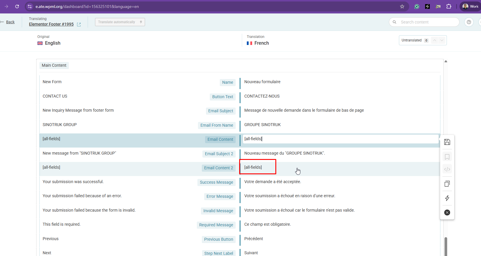481x256 pixels.
Task: Close editing with the round X icon
Action: click(x=447, y=213)
